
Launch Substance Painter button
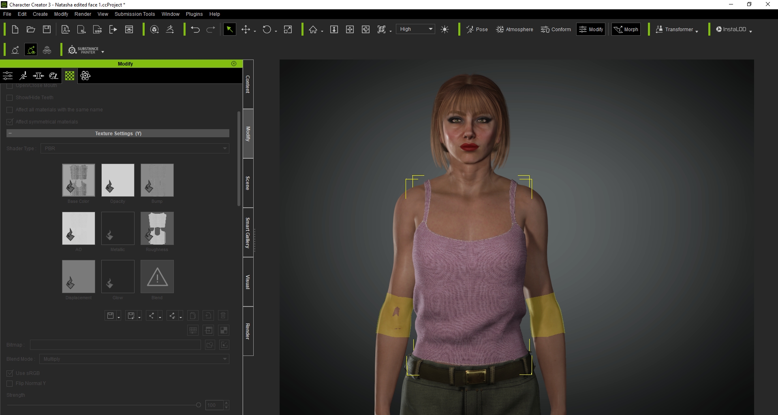[83, 50]
